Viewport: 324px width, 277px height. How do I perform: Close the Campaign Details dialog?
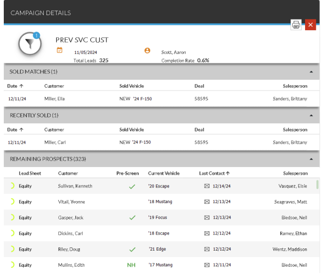[310, 25]
